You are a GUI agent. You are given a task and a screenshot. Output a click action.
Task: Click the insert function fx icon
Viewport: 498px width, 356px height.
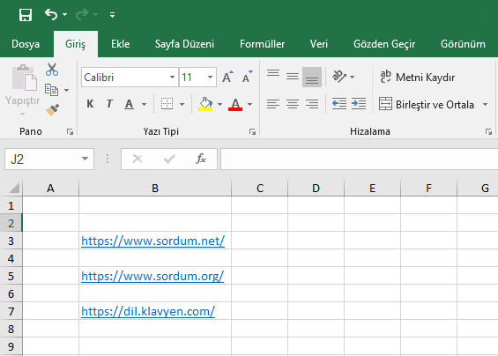pyautogui.click(x=201, y=159)
